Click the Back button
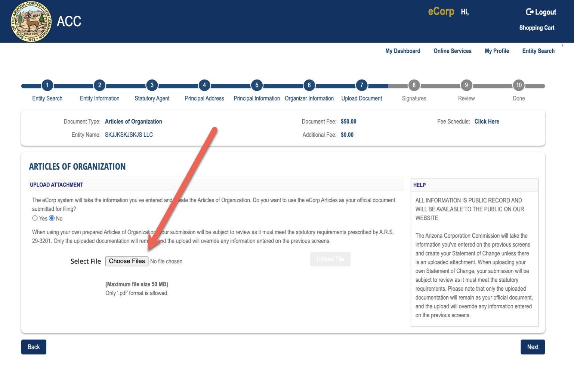 coord(34,347)
